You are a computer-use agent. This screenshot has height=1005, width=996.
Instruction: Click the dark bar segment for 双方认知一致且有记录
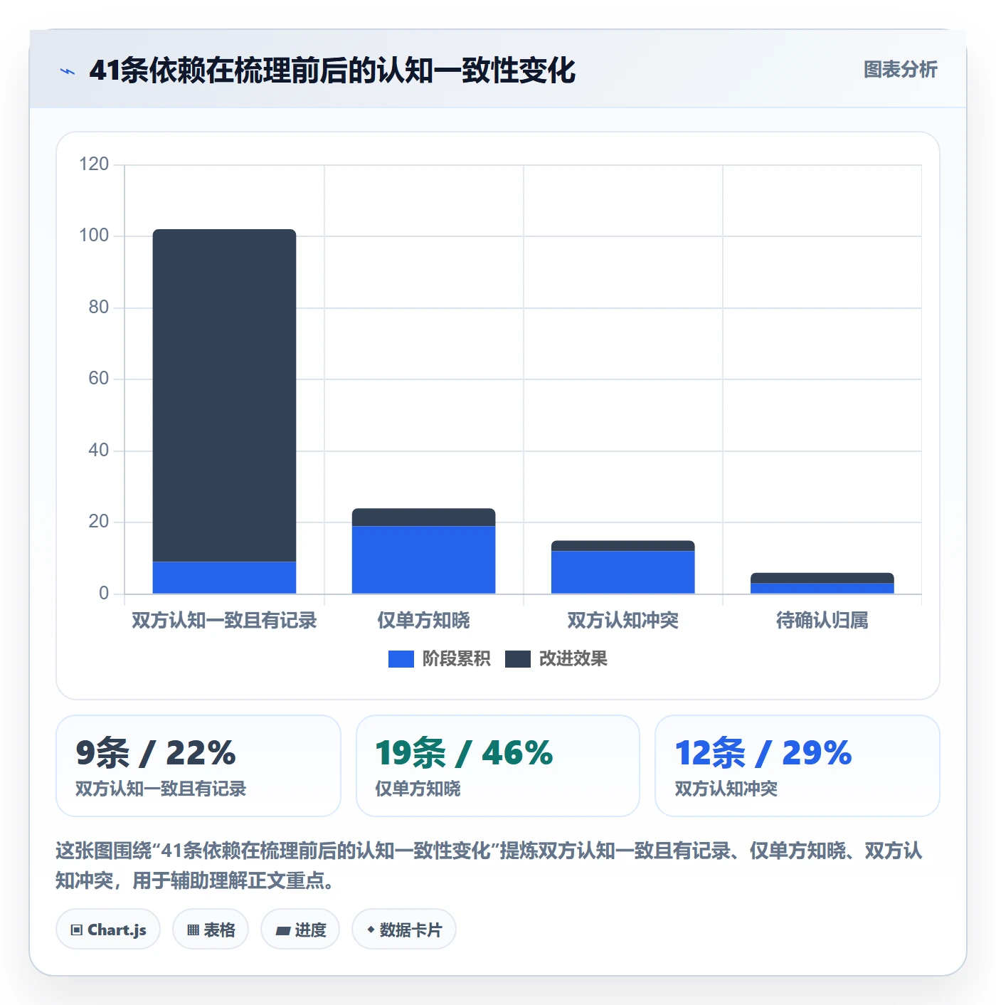point(224,396)
